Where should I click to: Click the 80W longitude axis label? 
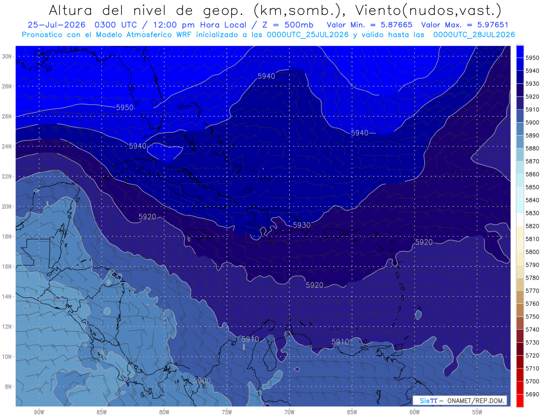point(164,412)
